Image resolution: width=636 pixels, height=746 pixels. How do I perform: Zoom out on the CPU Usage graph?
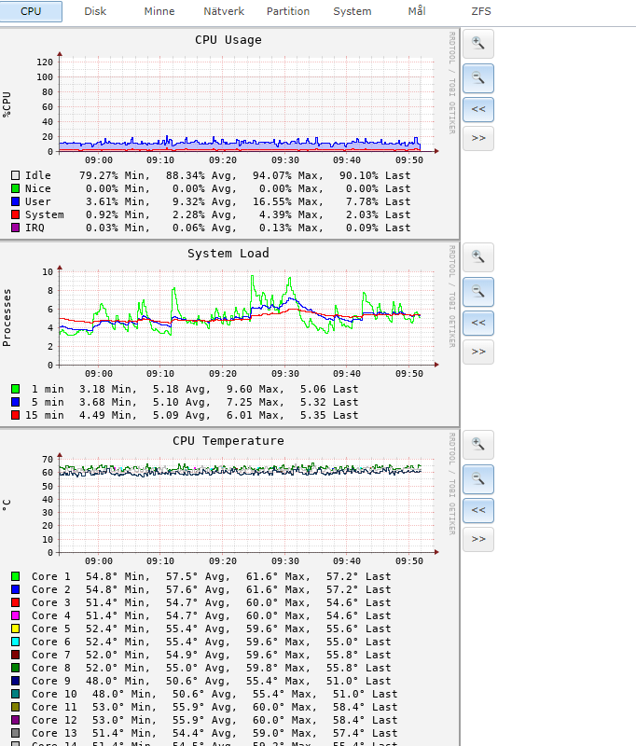pos(478,77)
